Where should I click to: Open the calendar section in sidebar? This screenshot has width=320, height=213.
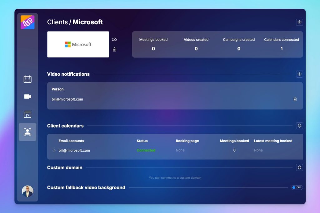pos(27,79)
